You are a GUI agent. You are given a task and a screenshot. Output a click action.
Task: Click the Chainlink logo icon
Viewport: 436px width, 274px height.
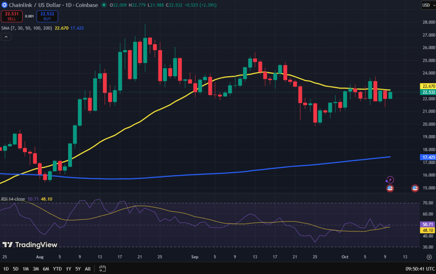click(5, 5)
